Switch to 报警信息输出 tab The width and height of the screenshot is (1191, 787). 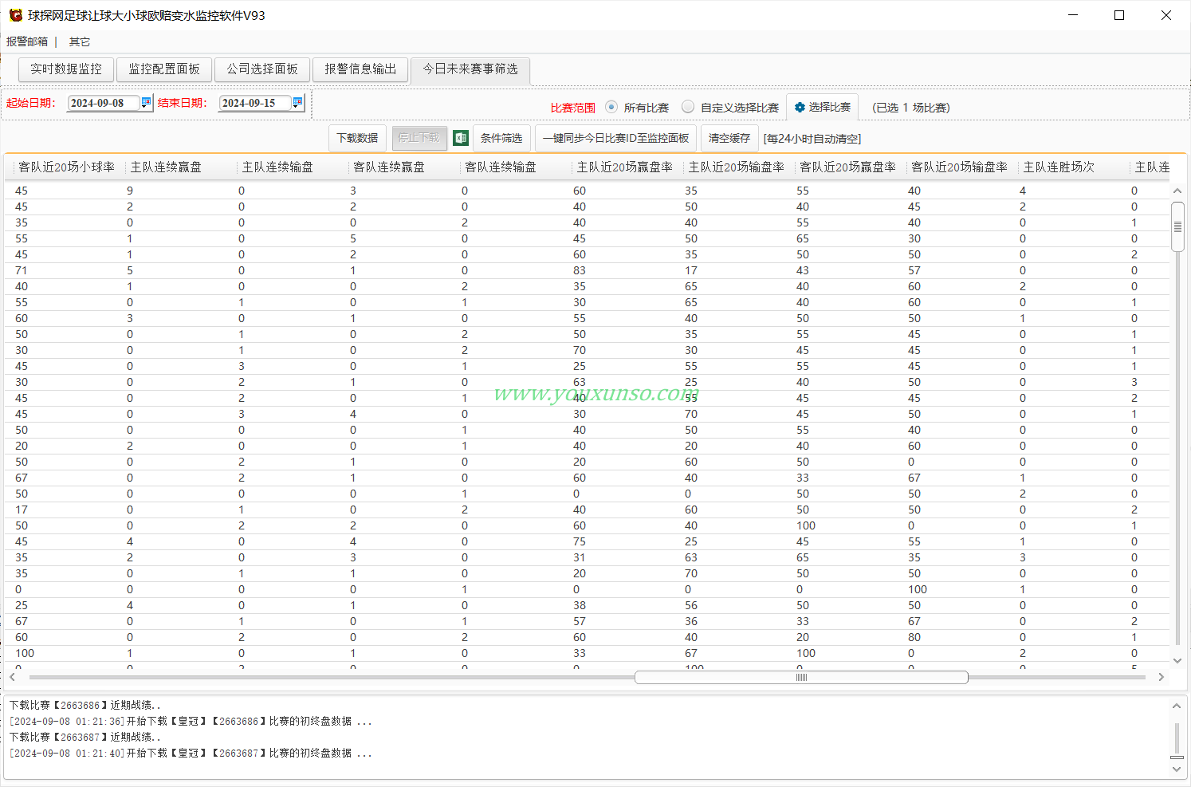[360, 69]
